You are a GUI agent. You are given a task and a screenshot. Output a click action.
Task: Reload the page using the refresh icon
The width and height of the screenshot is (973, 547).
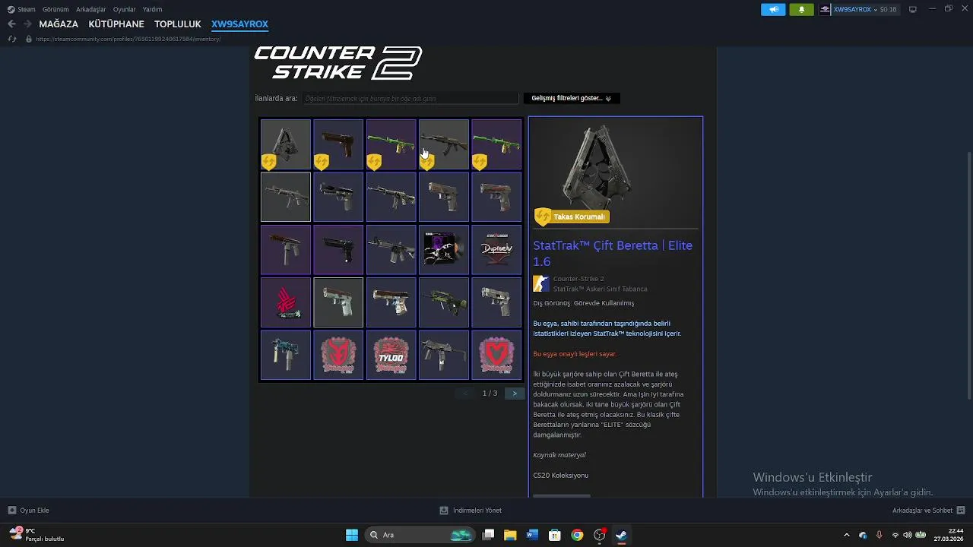click(x=11, y=39)
